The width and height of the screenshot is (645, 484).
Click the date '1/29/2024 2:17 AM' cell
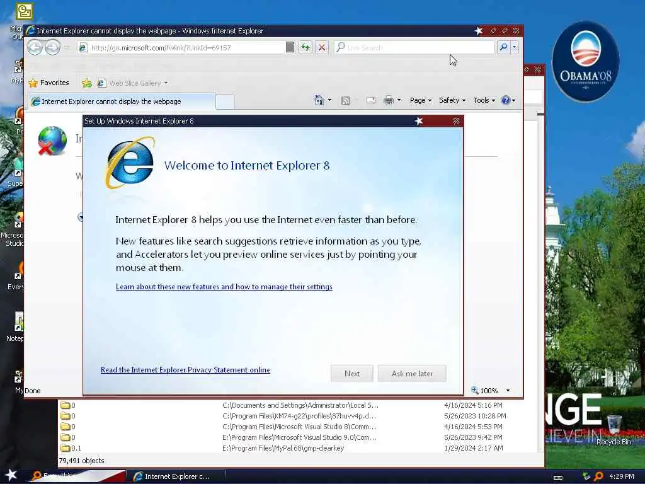click(474, 448)
